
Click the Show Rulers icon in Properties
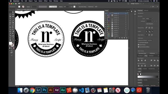pyautogui.click(x=146, y=28)
